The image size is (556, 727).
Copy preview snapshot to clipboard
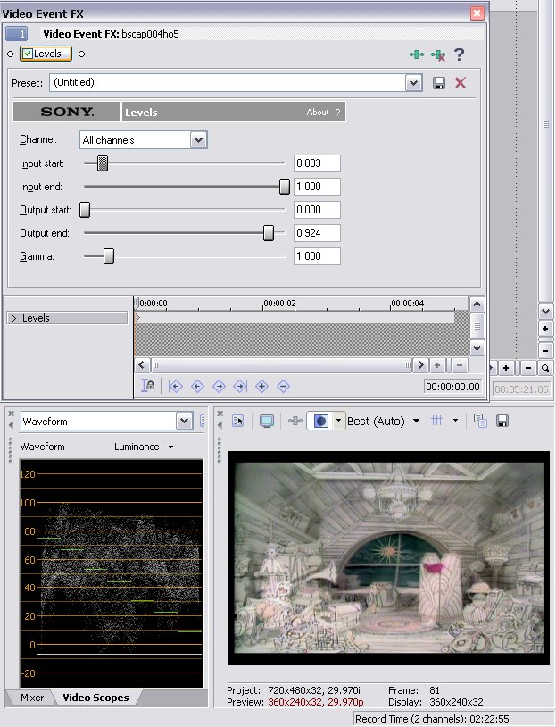pyautogui.click(x=480, y=421)
